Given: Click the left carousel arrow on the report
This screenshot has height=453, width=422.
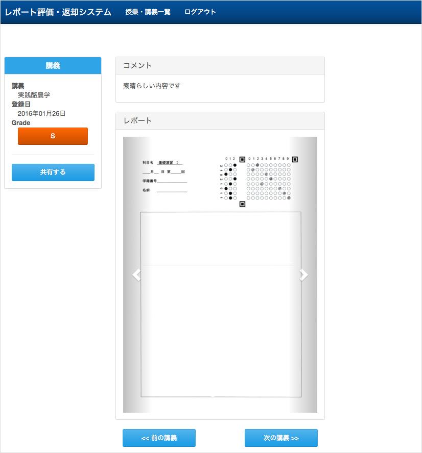Looking at the screenshot, I should (x=136, y=275).
